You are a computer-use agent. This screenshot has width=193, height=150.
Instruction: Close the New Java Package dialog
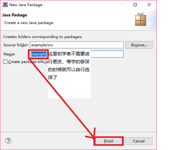[149, 5]
